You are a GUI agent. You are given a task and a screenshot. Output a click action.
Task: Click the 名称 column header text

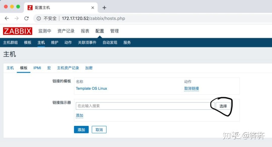79,81
